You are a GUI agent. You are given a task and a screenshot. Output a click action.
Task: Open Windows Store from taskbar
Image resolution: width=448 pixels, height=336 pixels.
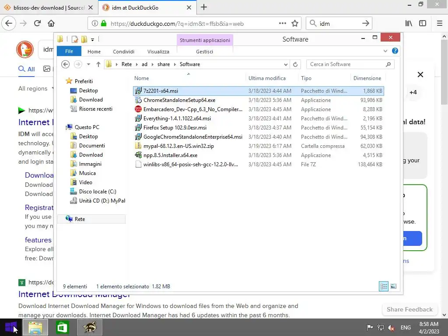pyautogui.click(x=62, y=327)
